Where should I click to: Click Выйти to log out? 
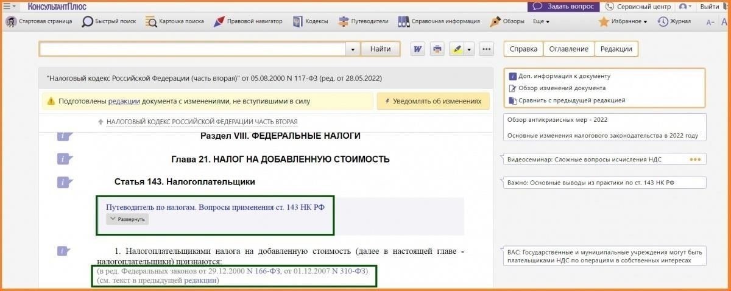pyautogui.click(x=709, y=7)
